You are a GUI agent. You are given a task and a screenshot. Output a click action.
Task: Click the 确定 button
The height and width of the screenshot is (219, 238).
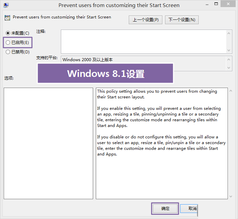pos(165,209)
